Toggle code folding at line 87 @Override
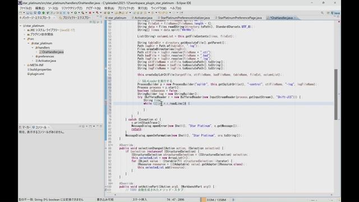The width and height of the screenshot is (359, 202). tap(112, 145)
